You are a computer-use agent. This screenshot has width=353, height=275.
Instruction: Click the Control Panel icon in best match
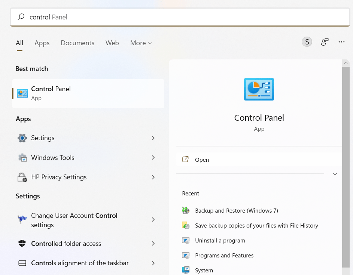[x=22, y=93]
